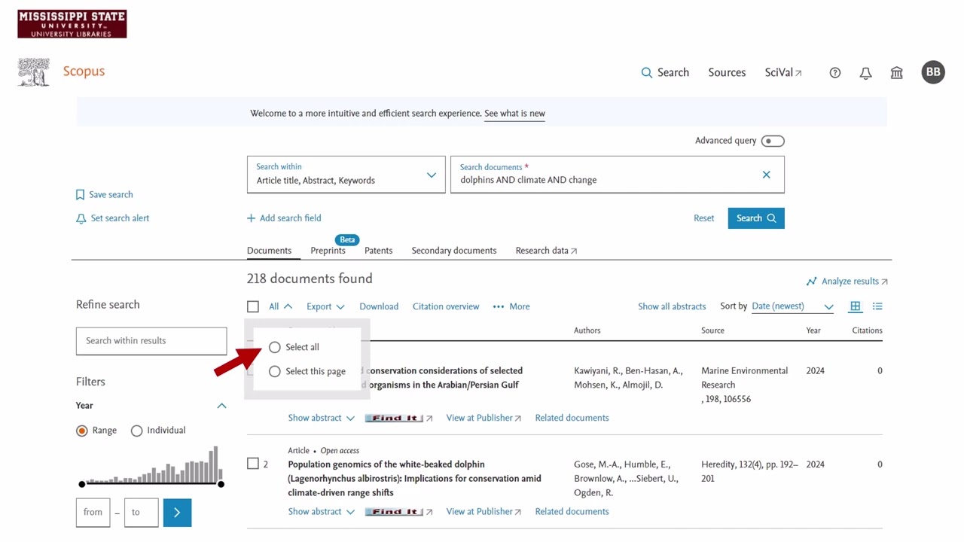Click the Search documents query field
The width and height of the screenshot is (964, 542).
tap(618, 175)
